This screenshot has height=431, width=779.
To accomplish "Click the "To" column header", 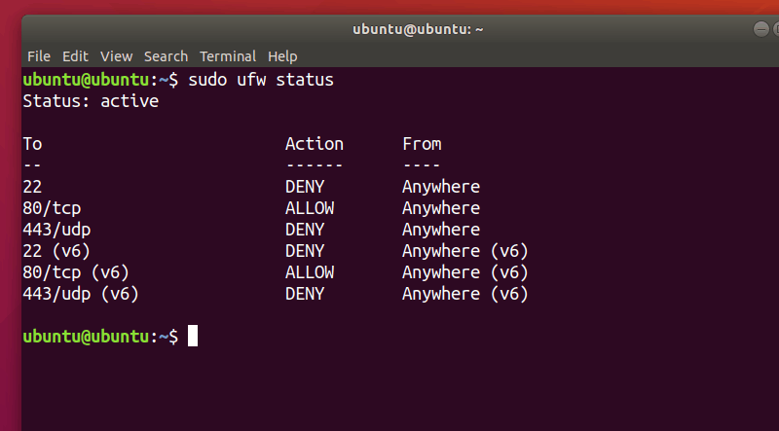I will tap(32, 144).
